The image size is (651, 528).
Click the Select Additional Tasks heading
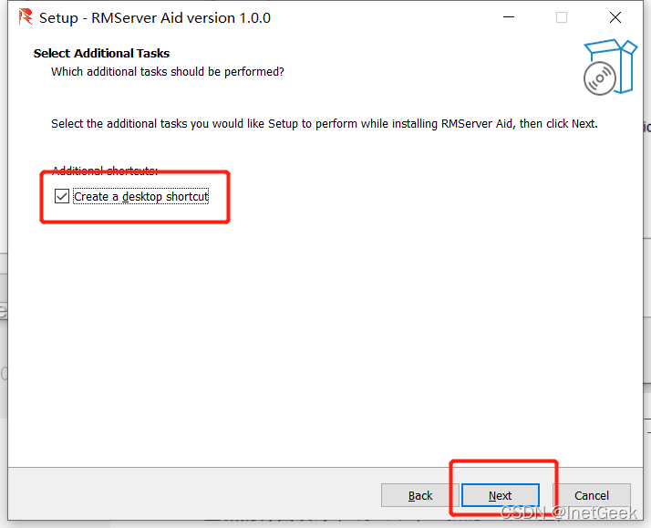(x=101, y=53)
